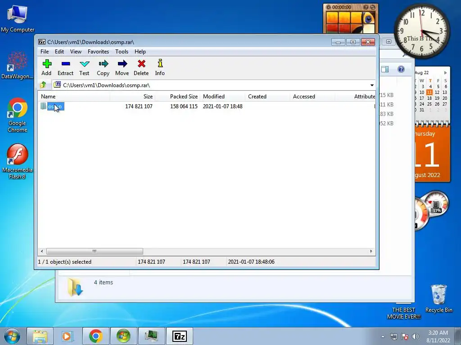The width and height of the screenshot is (461, 345).
Task: Click the picture puzzle gadget timer
Action: click(x=342, y=7)
